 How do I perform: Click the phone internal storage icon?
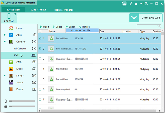[x=5, y=101]
